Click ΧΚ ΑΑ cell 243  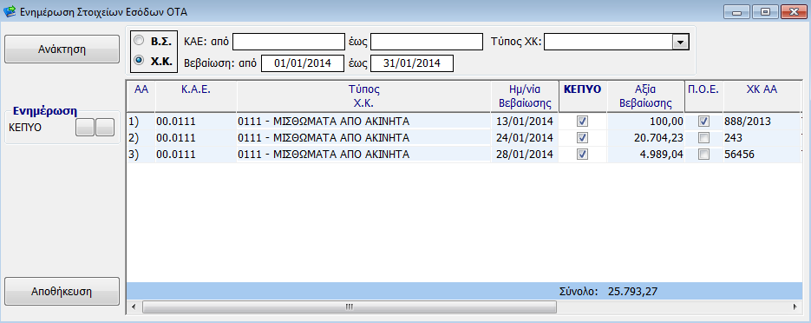tap(762, 138)
